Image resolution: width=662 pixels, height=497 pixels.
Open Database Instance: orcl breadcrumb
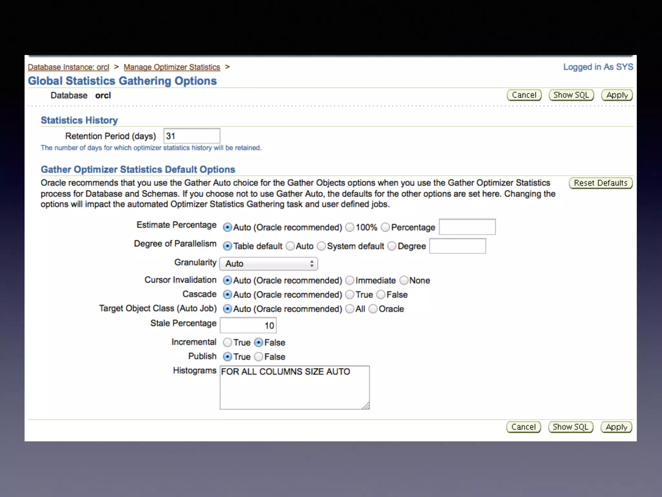[69, 67]
